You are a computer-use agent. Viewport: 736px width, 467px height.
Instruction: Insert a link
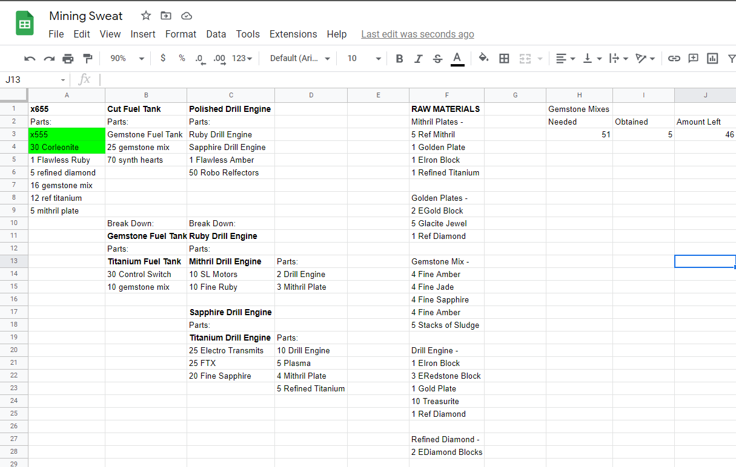pyautogui.click(x=674, y=58)
